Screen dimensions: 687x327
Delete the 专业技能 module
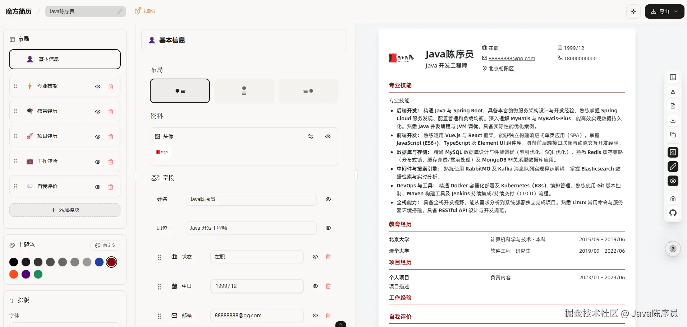[111, 86]
